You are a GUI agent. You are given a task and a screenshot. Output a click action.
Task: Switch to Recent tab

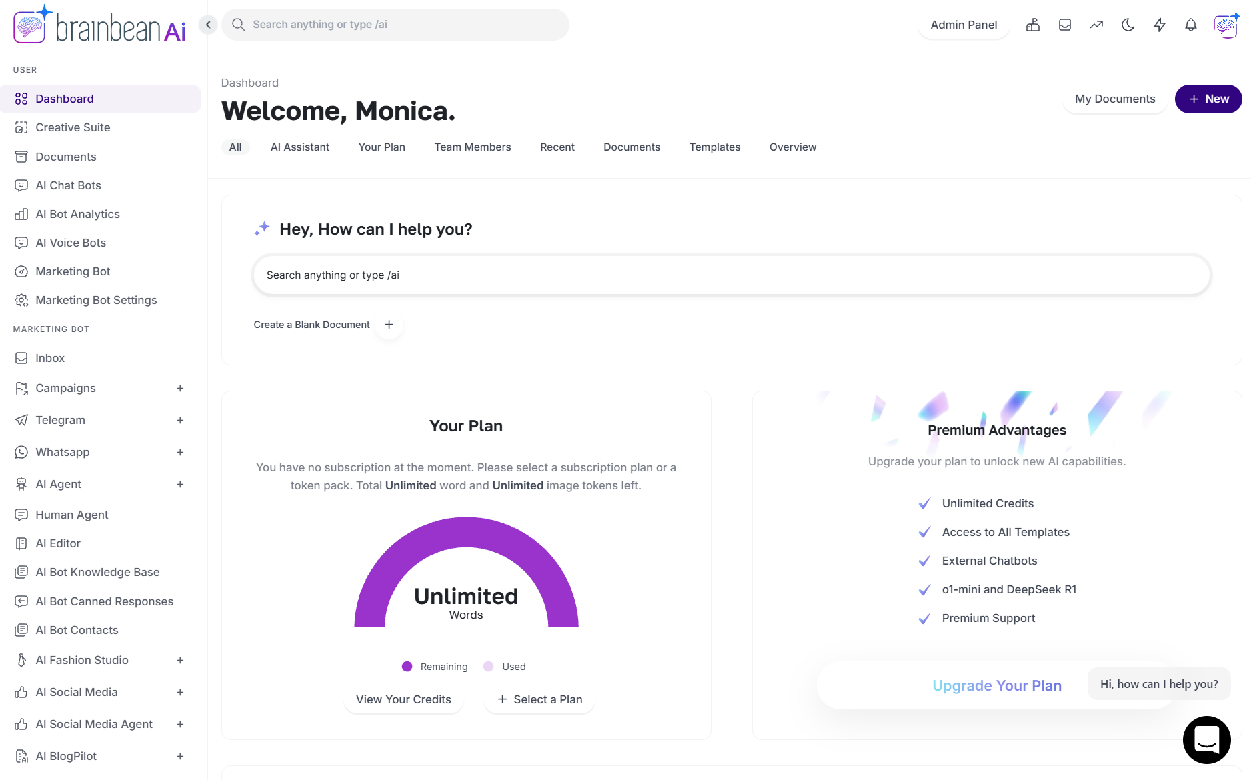(557, 147)
